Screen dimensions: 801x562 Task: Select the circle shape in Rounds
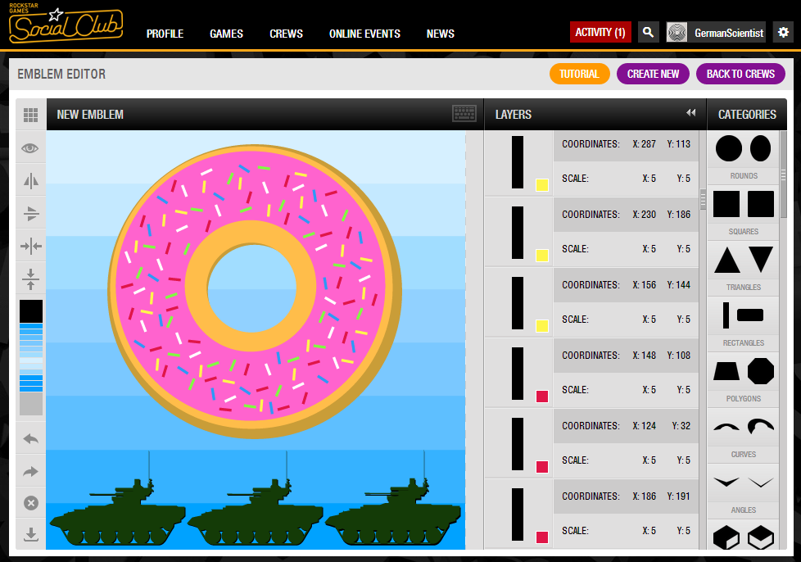click(x=728, y=148)
